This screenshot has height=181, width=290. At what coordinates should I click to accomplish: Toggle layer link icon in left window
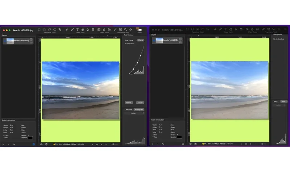(x=31, y=43)
